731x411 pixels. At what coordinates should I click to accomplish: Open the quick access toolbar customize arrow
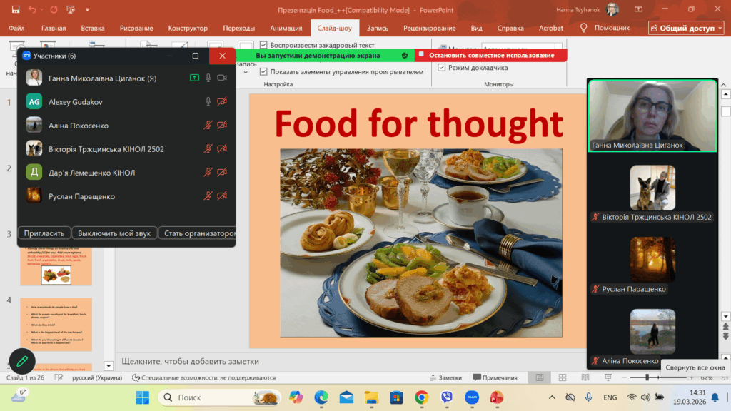point(91,10)
